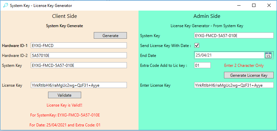Click the Client Side heading
The height and width of the screenshot is (131, 277).
[x=65, y=16]
